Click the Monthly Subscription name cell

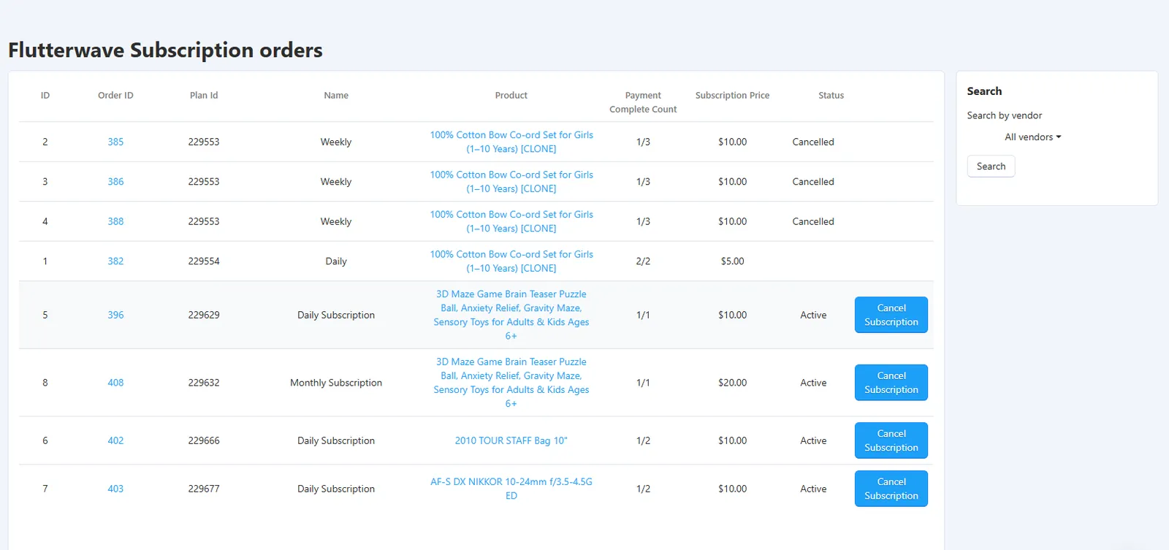pos(336,383)
